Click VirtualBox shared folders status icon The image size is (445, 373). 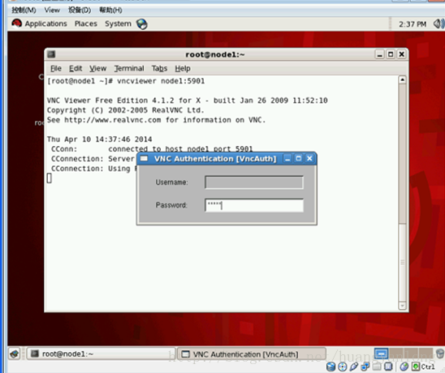[377, 367]
